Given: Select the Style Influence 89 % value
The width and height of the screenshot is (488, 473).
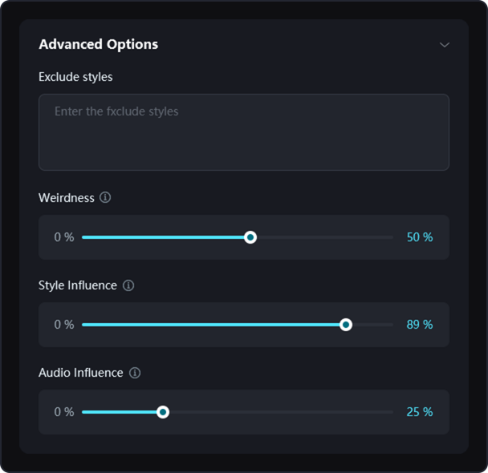Looking at the screenshot, I should tap(419, 325).
